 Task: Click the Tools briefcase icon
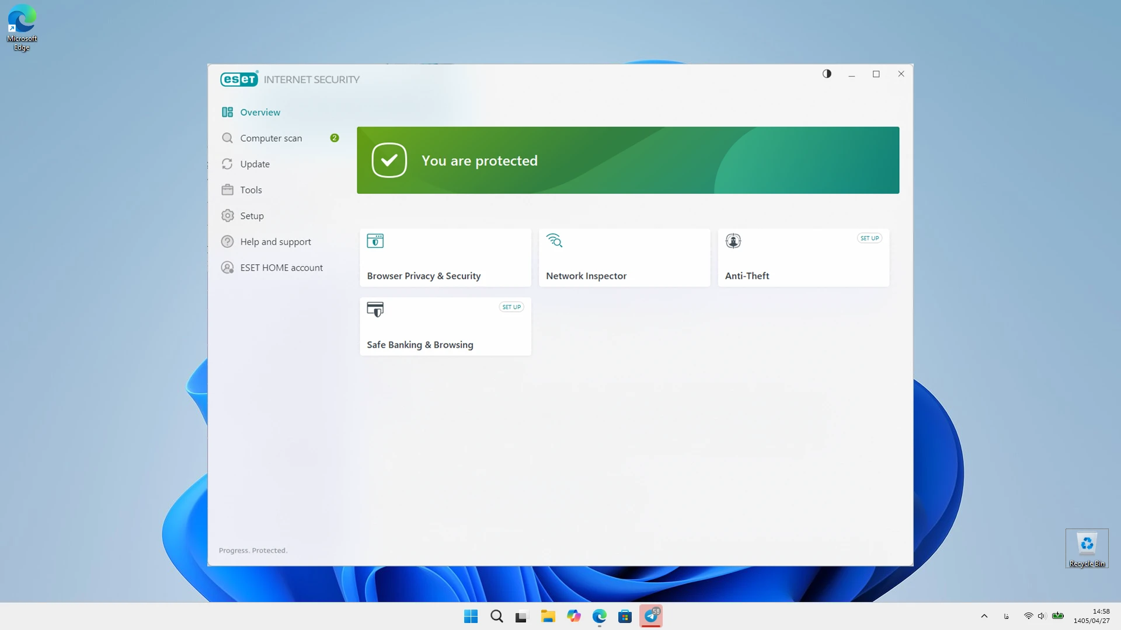(x=227, y=190)
